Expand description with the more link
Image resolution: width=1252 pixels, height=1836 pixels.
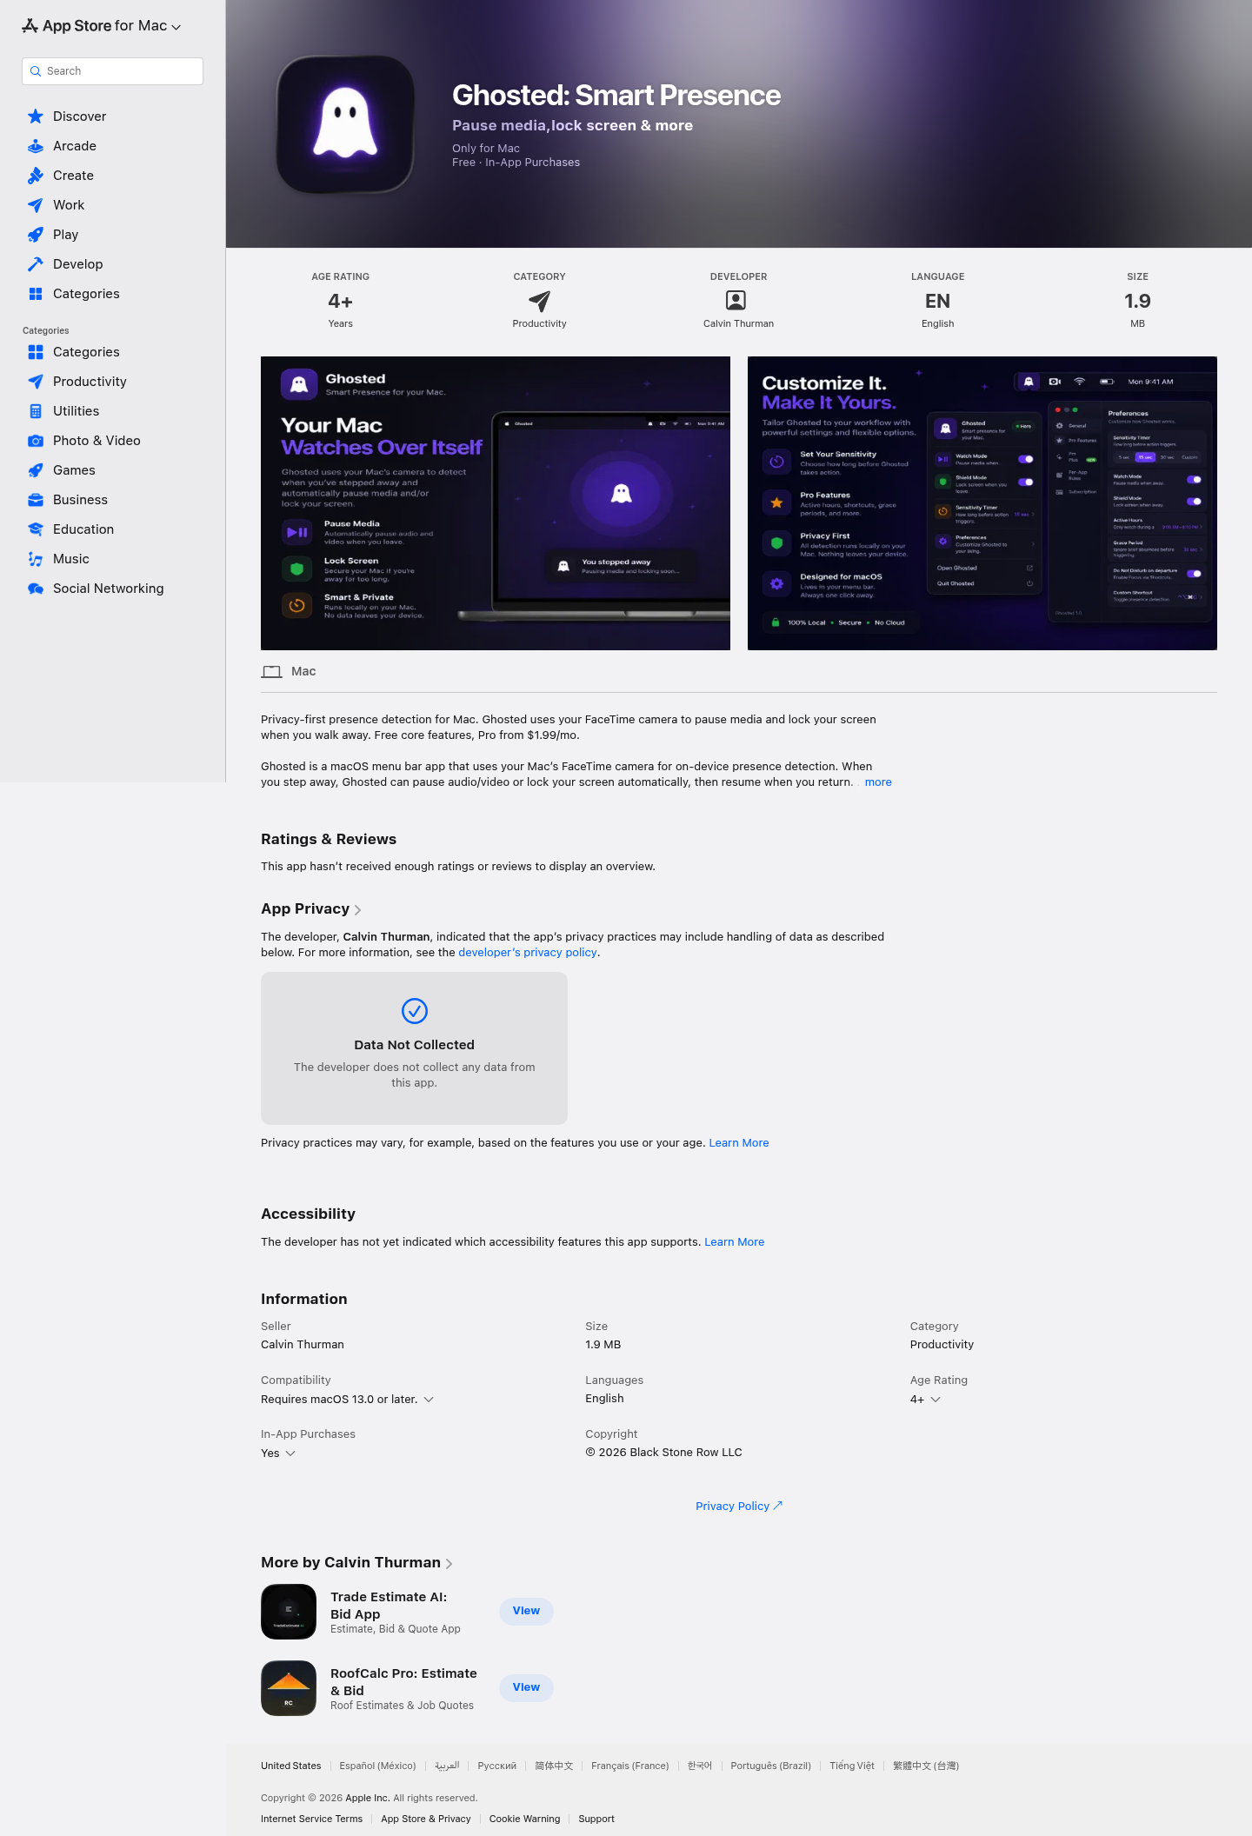click(x=878, y=782)
